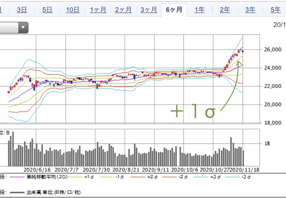Click the +2σ legend label
Image resolution: width=286 pixels, height=198 pixels.
(152, 177)
